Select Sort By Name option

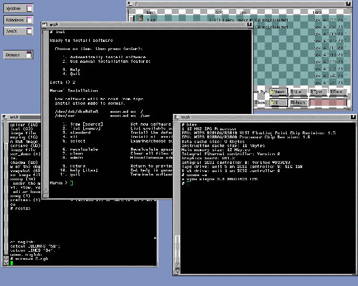click(279, 92)
